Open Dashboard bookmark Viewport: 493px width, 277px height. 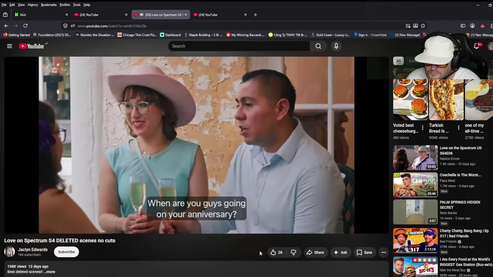[x=170, y=35]
